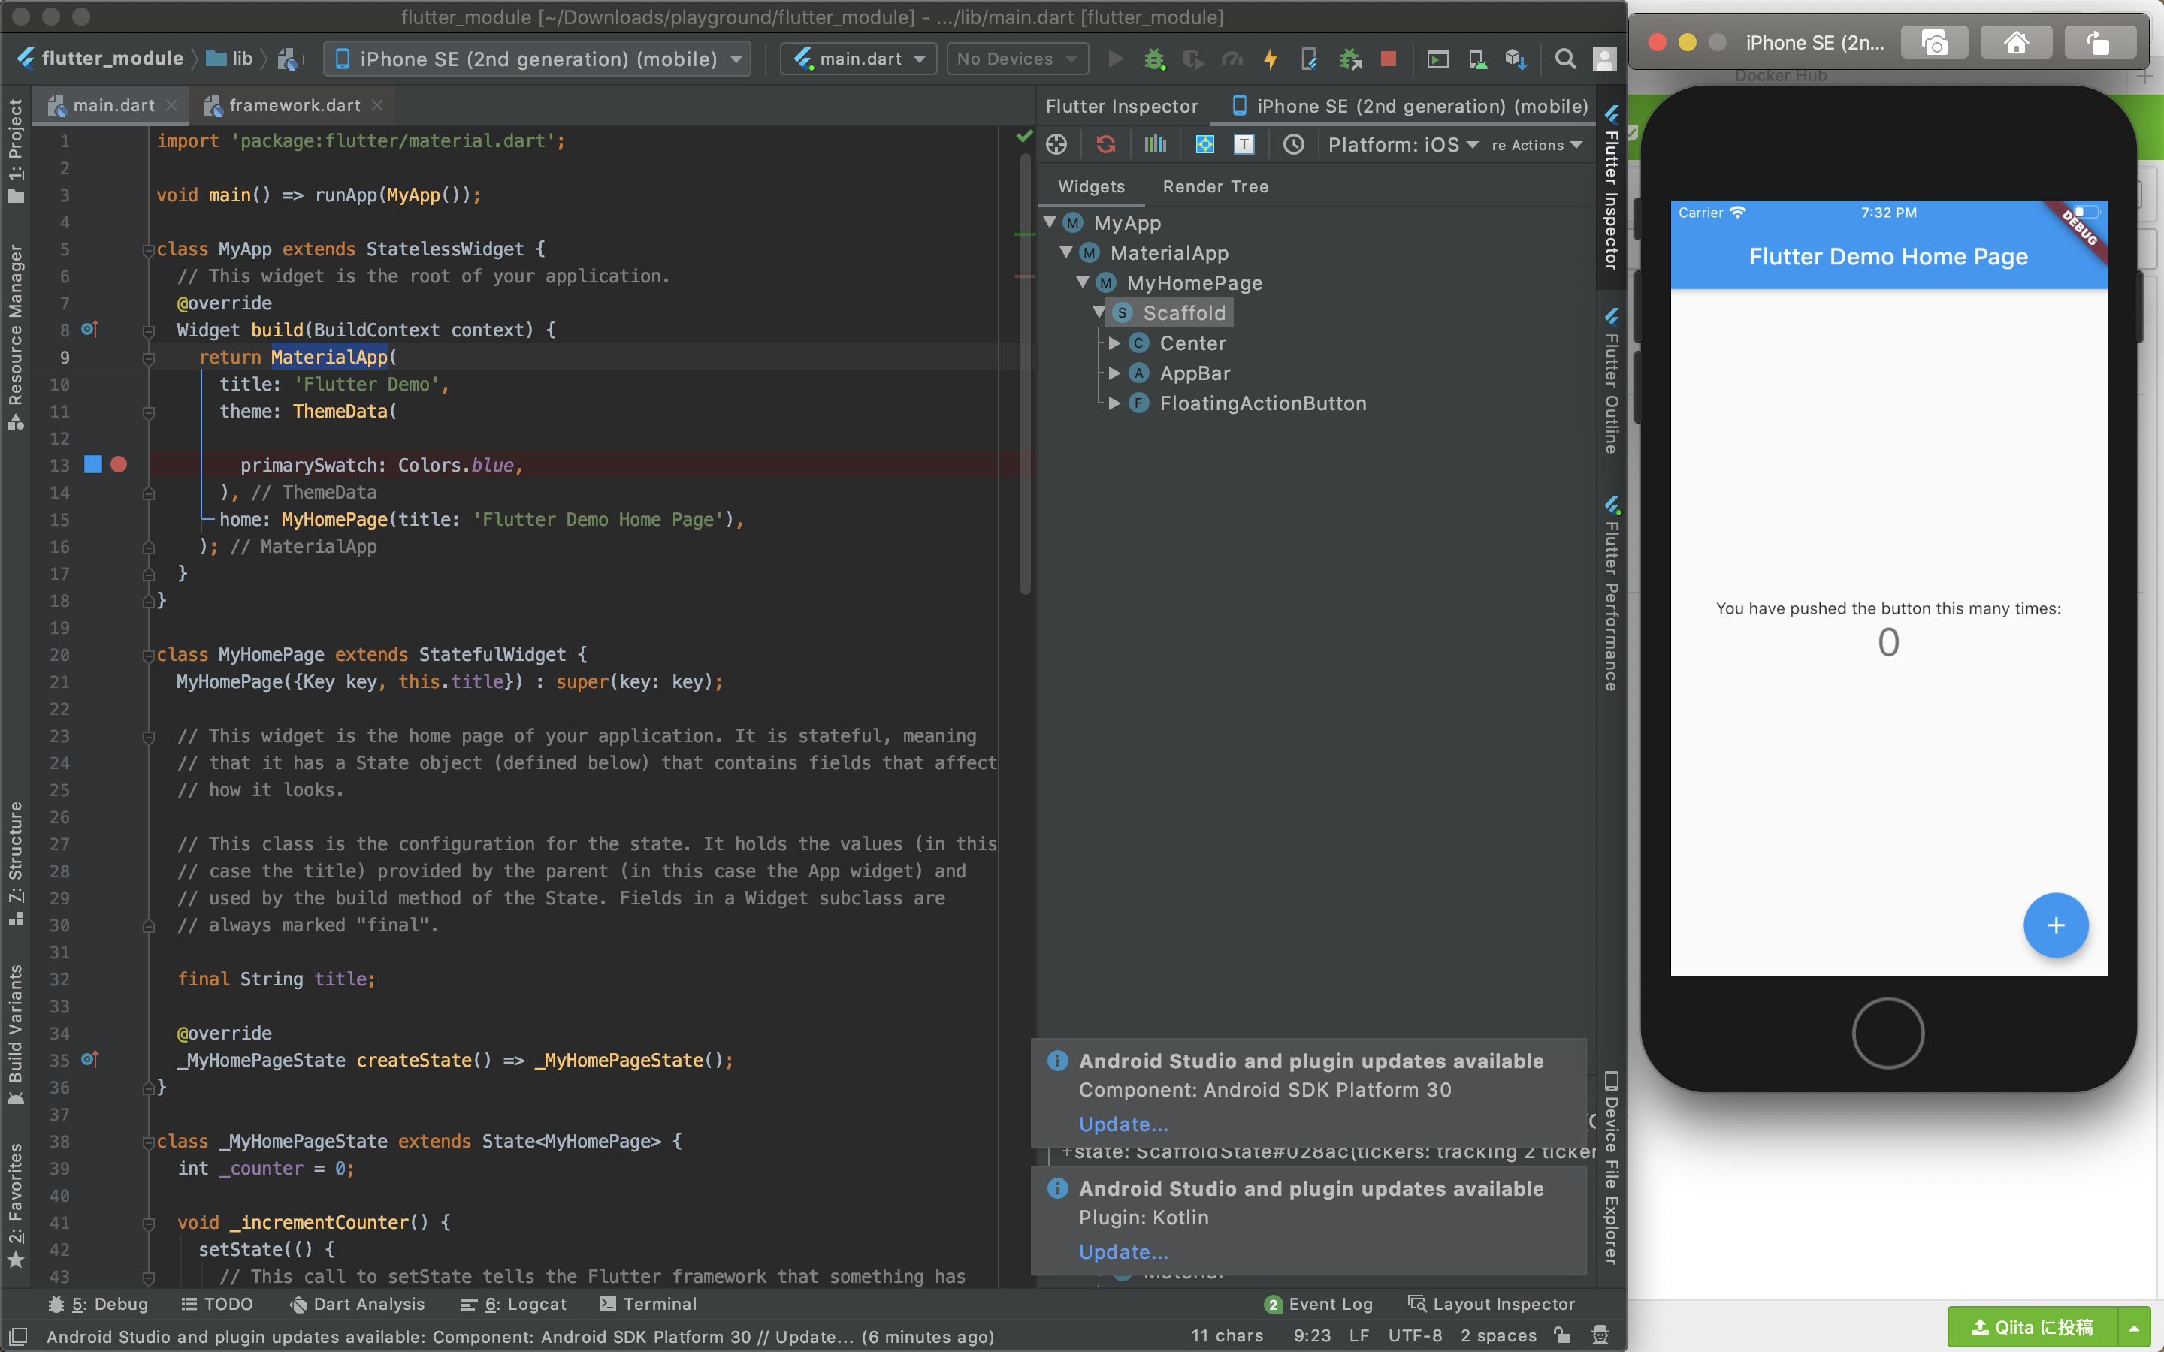Viewport: 2164px width, 1352px height.
Task: Open the main.dart run configuration dropdown
Action: [x=858, y=59]
